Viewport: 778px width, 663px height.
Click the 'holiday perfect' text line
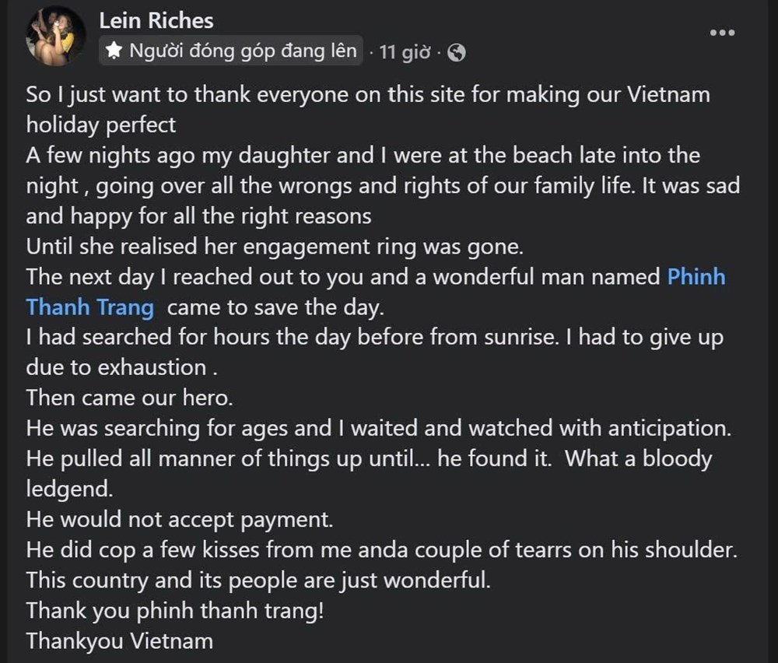tap(101, 125)
